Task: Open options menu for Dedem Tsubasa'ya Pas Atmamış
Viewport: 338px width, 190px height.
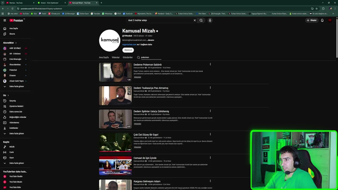Action: point(210,88)
